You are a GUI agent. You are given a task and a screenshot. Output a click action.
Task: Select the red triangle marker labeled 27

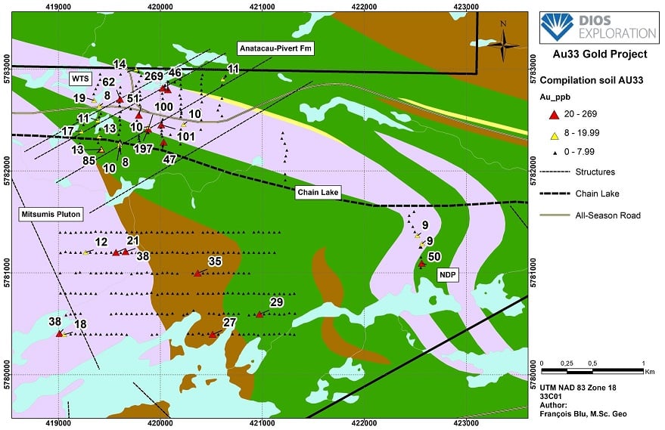(x=211, y=334)
